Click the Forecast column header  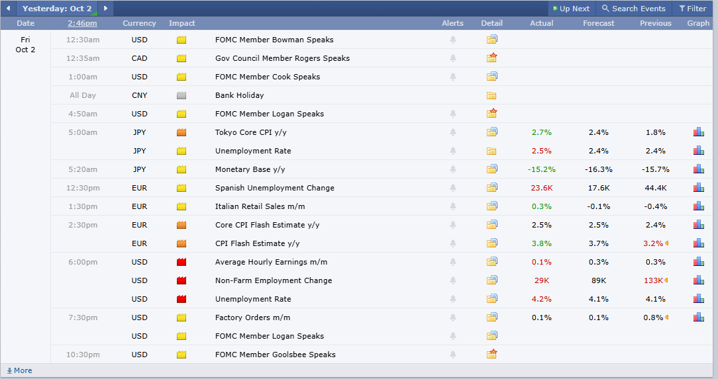[x=599, y=23]
